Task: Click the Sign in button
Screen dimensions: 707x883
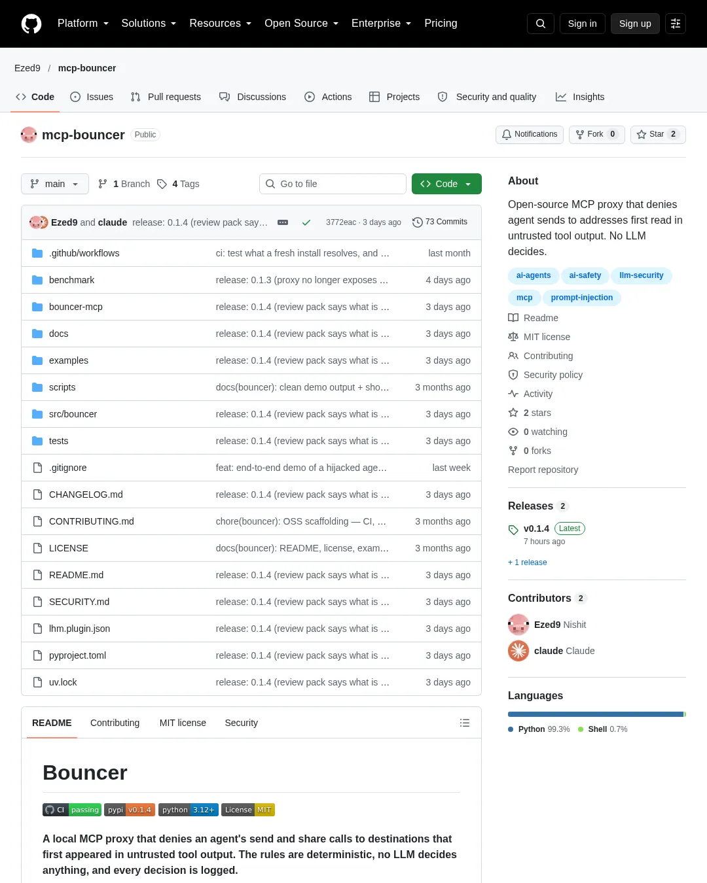Action: pos(583,24)
